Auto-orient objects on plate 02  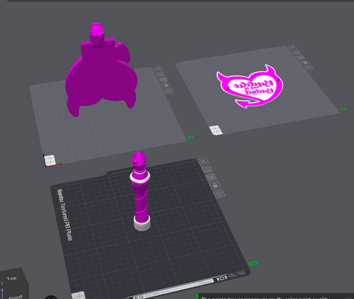[x=296, y=52]
